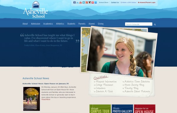This screenshot has width=177, height=113.
Task: Open the Admission menu
Action: [x=36, y=24]
